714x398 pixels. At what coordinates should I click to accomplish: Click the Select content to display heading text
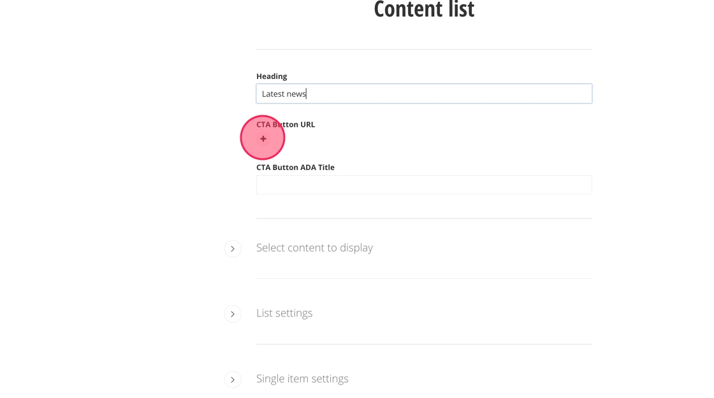tap(314, 248)
